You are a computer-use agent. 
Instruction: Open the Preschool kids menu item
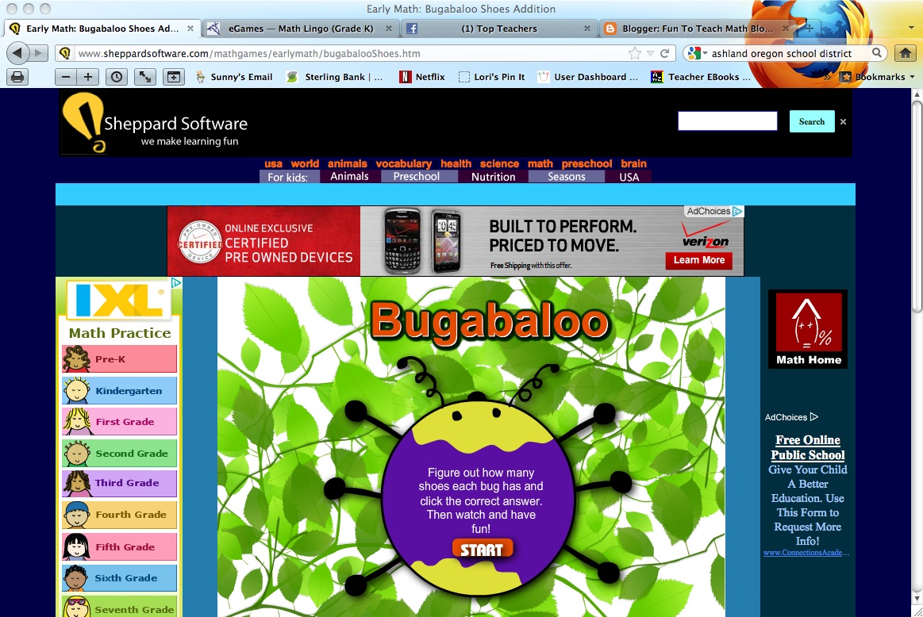tap(417, 176)
